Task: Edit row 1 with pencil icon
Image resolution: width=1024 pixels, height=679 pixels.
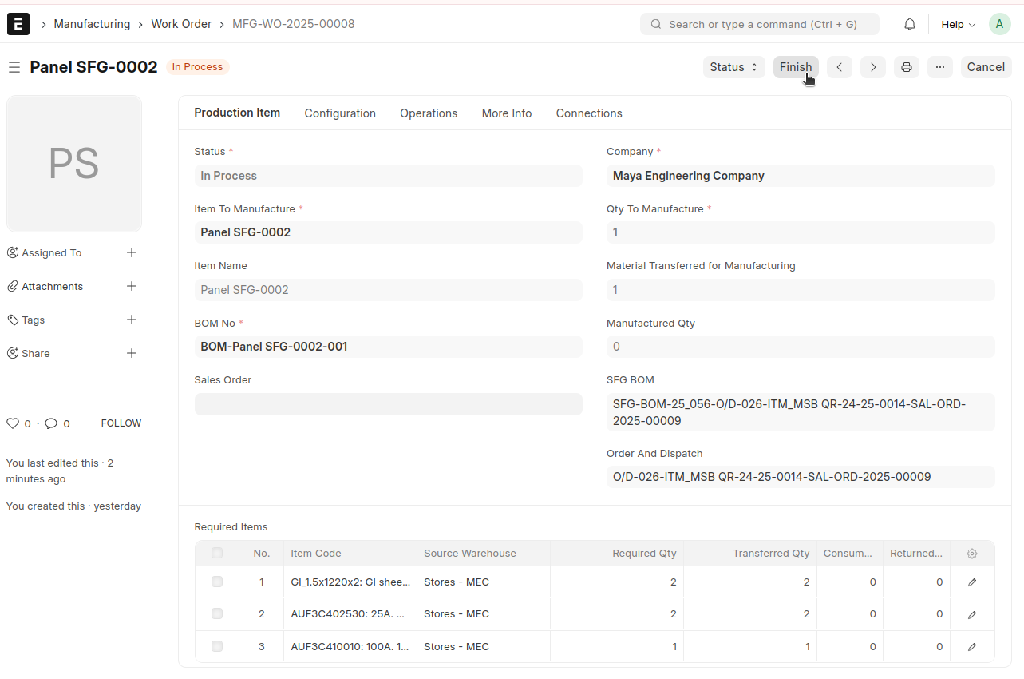Action: click(971, 582)
